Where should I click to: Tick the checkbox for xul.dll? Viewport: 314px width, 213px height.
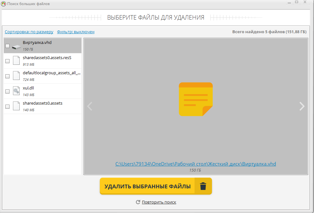(7, 92)
